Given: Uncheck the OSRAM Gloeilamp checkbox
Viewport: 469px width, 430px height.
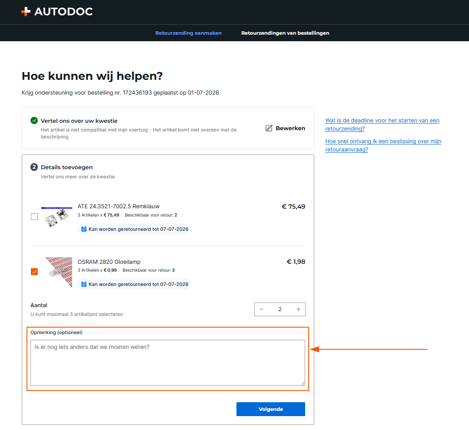Looking at the screenshot, I should tap(34, 272).
